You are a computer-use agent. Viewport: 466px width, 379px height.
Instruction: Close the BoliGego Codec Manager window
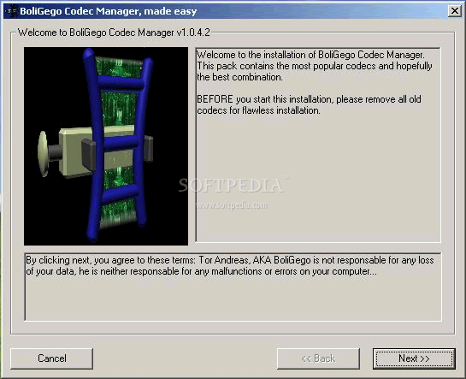pyautogui.click(x=455, y=11)
